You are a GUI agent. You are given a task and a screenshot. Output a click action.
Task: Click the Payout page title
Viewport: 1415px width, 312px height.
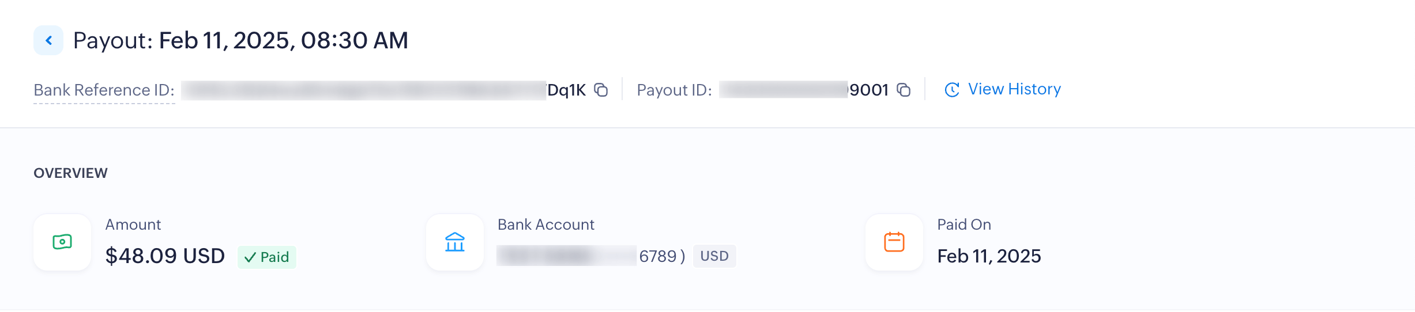tap(240, 40)
